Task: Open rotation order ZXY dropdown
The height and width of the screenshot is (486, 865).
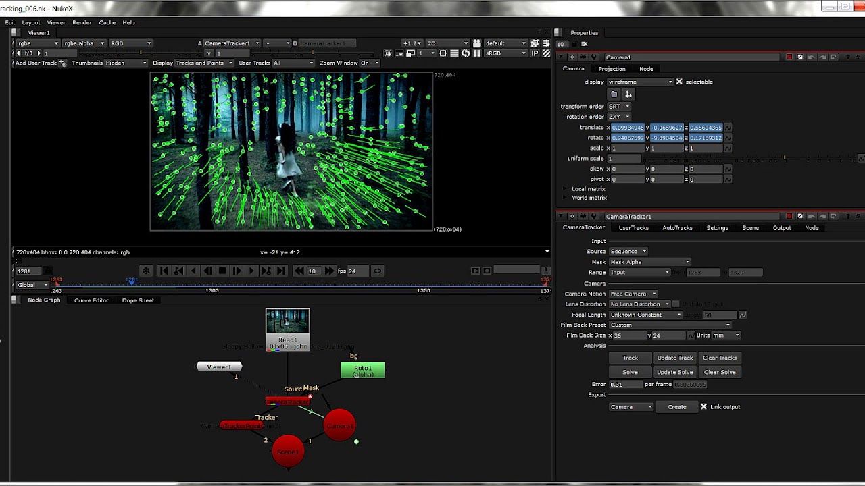Action: tap(619, 117)
